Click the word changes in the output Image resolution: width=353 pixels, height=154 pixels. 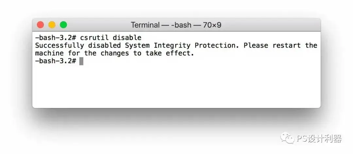115,53
